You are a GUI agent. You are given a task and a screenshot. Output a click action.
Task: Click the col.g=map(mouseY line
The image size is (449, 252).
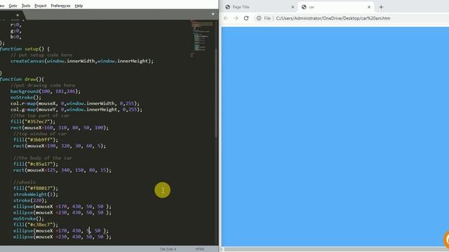tap(76, 109)
